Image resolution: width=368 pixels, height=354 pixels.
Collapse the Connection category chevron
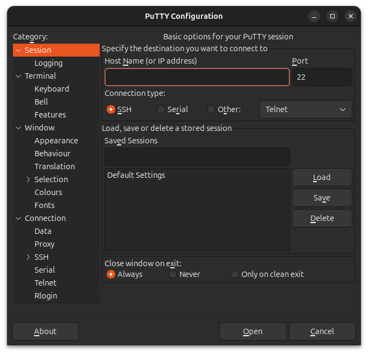pyautogui.click(x=18, y=218)
